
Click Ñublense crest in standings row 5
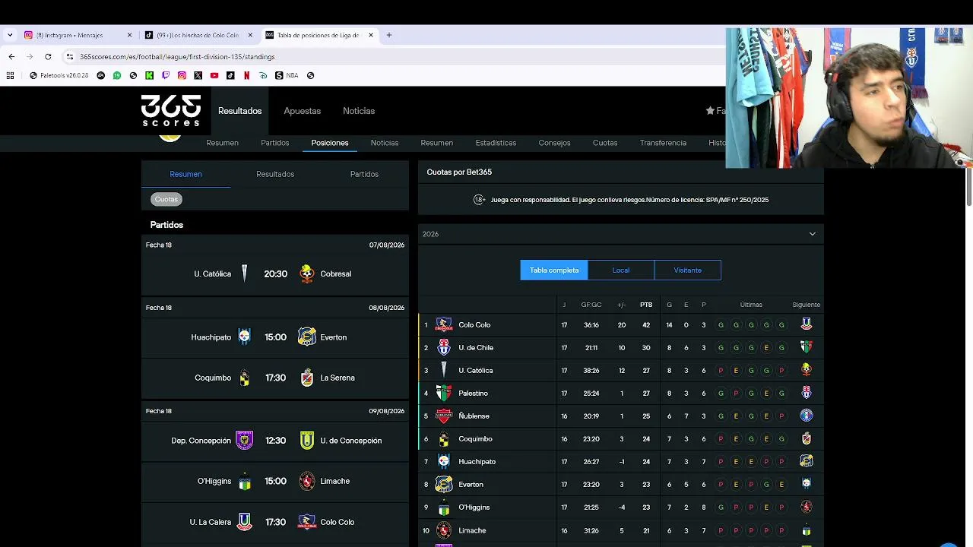click(444, 416)
